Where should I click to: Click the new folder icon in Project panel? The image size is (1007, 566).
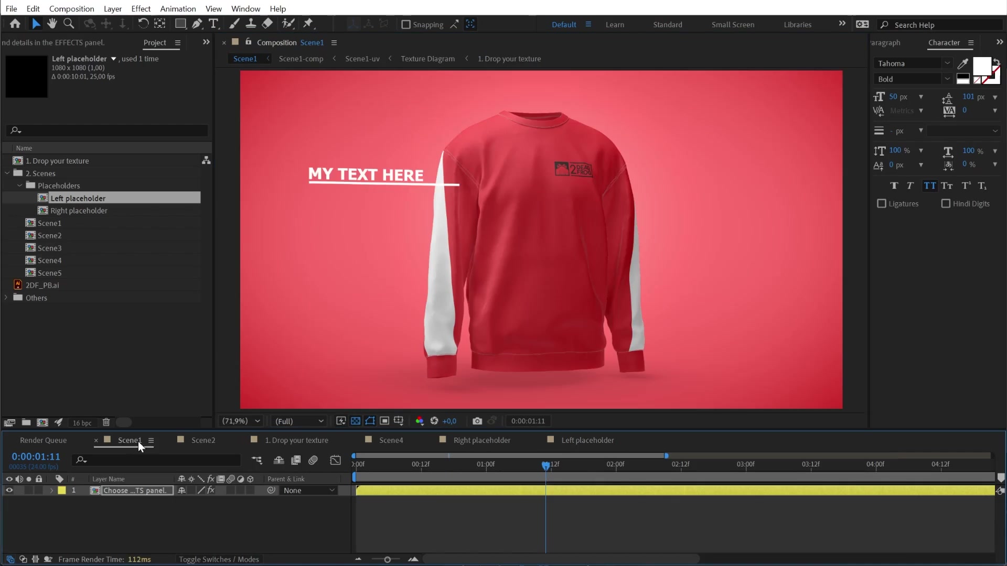tap(26, 422)
